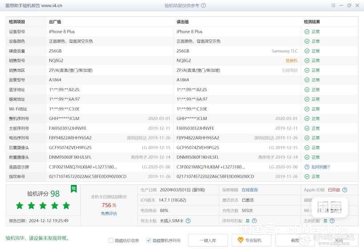Click the battery life 88% value

click(x=164, y=211)
